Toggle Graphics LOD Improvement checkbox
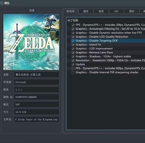 (73, 48)
